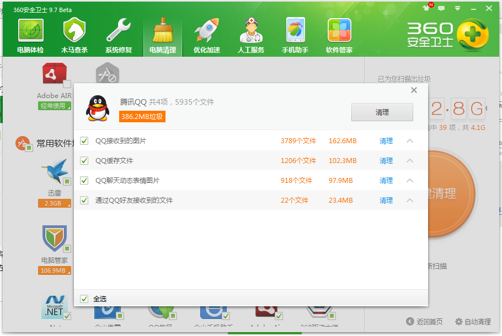
Task: Click the orange 一键清理 round button
Action: pyautogui.click(x=451, y=193)
